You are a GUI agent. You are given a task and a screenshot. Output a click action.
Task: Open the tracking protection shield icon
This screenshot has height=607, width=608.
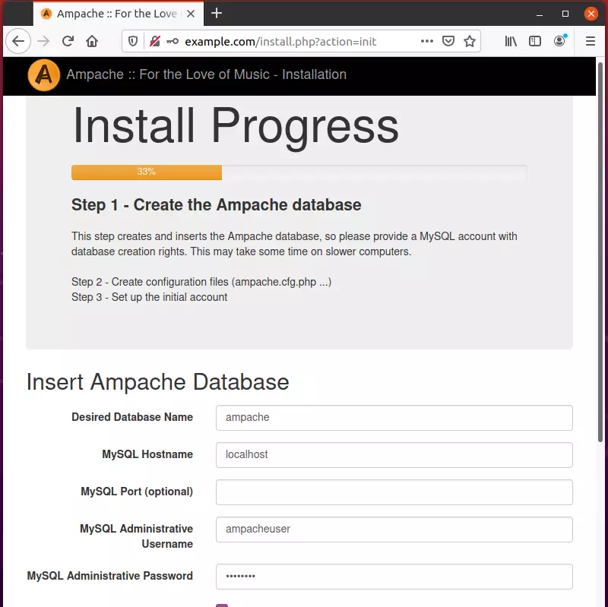tap(133, 41)
